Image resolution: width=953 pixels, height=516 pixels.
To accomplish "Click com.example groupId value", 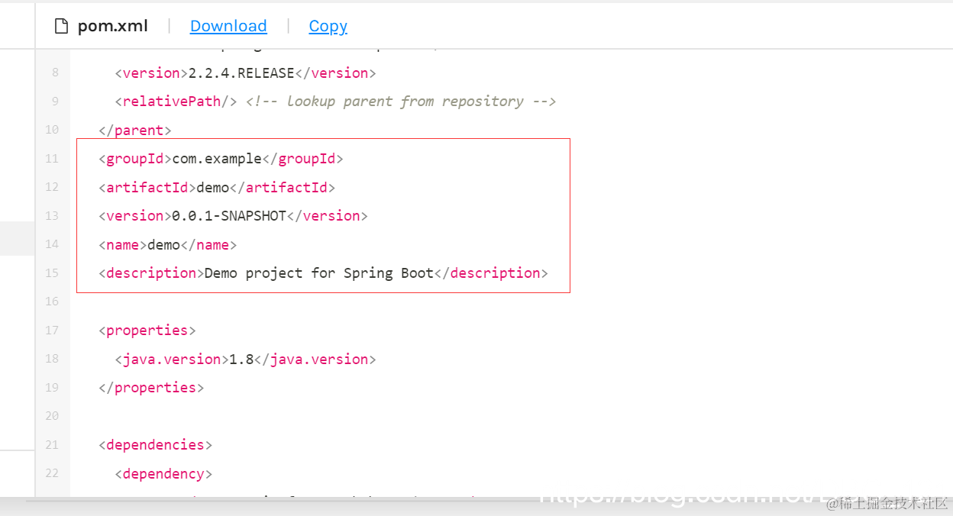I will 217,159.
